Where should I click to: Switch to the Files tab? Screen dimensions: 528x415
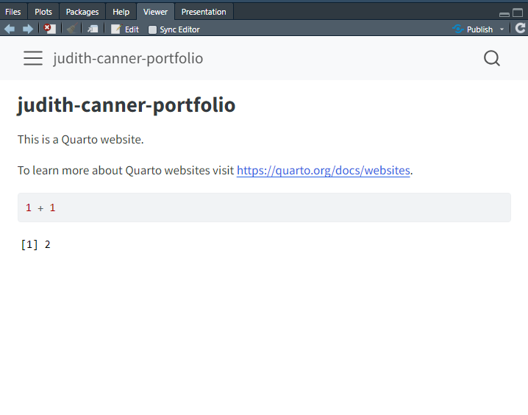coord(13,12)
